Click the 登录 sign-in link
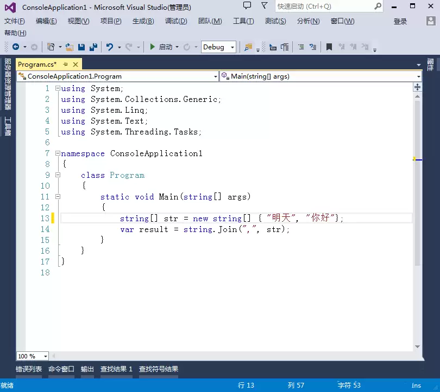The width and height of the screenshot is (440, 392). pos(400,21)
